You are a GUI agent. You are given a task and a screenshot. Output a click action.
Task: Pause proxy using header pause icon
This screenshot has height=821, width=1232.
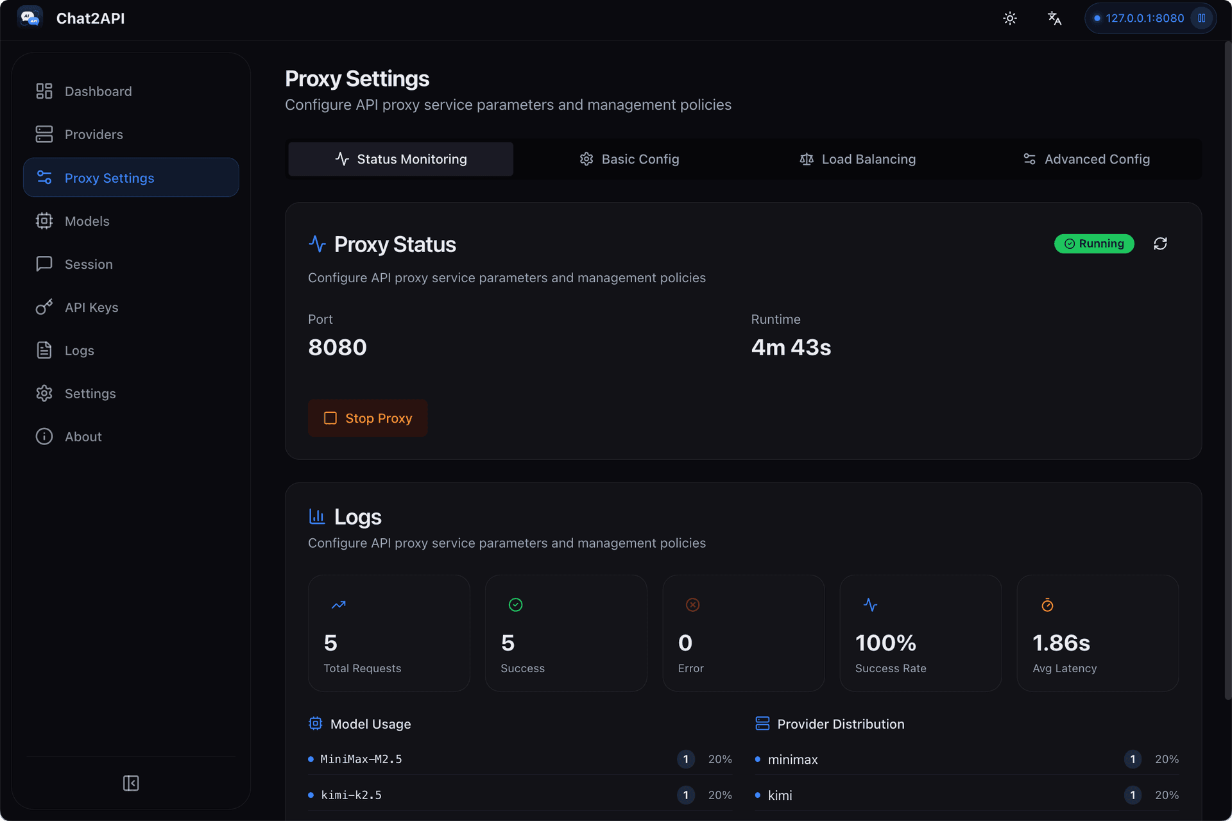point(1202,18)
